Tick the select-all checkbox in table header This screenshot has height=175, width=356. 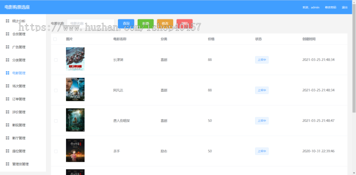click(x=55, y=39)
